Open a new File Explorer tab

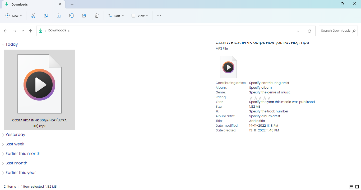(72, 4)
